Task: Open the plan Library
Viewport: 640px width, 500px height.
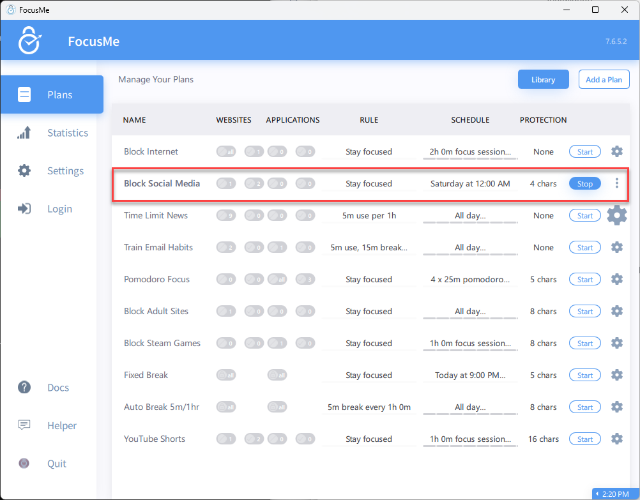Action: coord(544,79)
